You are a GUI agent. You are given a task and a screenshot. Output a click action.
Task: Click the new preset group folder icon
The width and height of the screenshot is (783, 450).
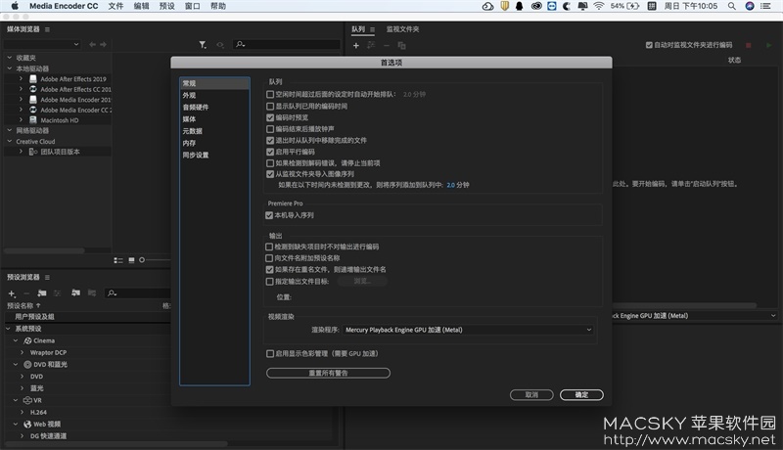point(42,292)
